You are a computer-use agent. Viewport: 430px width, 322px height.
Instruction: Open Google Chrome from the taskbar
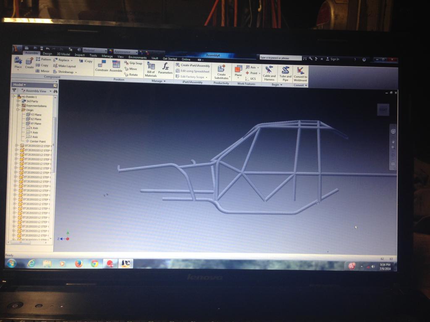[x=94, y=263]
